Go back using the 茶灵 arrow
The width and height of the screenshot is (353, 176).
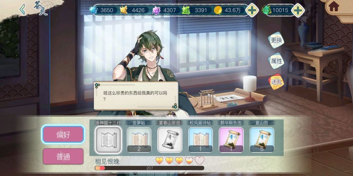(22, 9)
